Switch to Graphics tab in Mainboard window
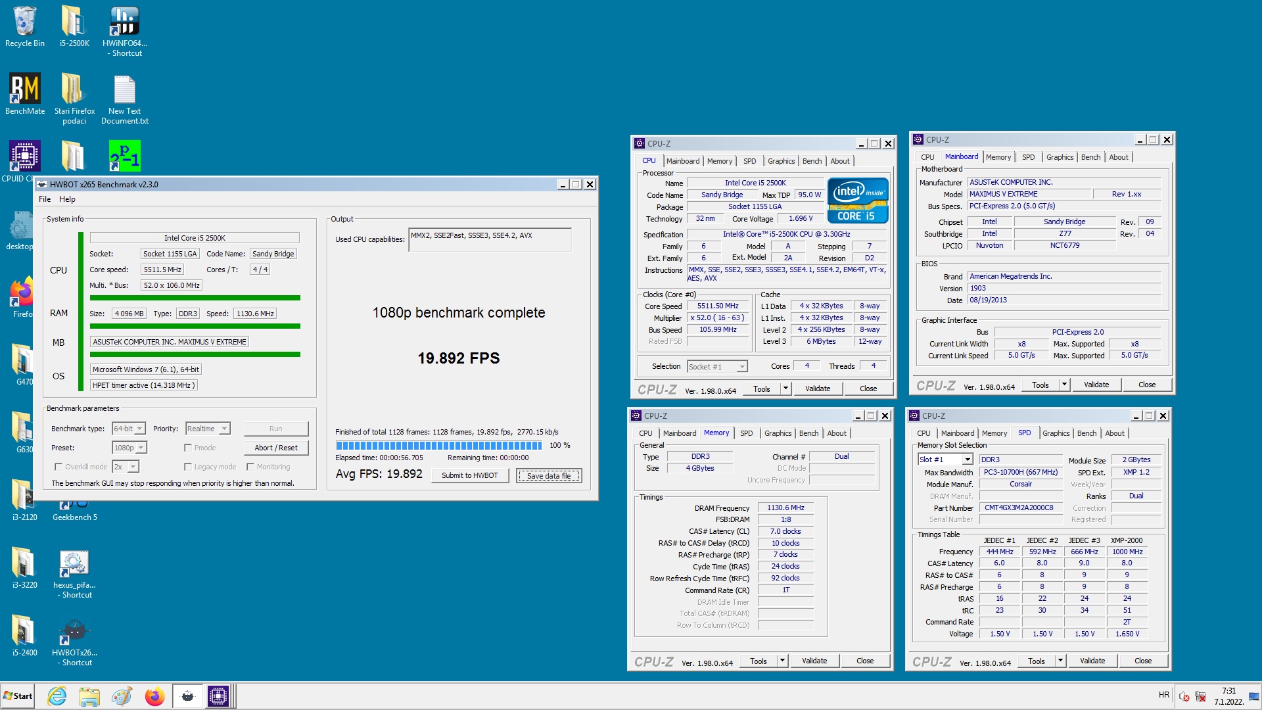Image resolution: width=1262 pixels, height=710 pixels. tap(1060, 157)
